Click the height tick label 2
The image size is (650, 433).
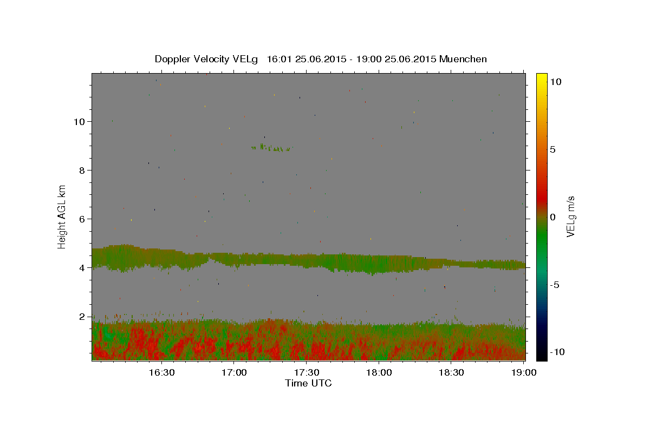82,317
